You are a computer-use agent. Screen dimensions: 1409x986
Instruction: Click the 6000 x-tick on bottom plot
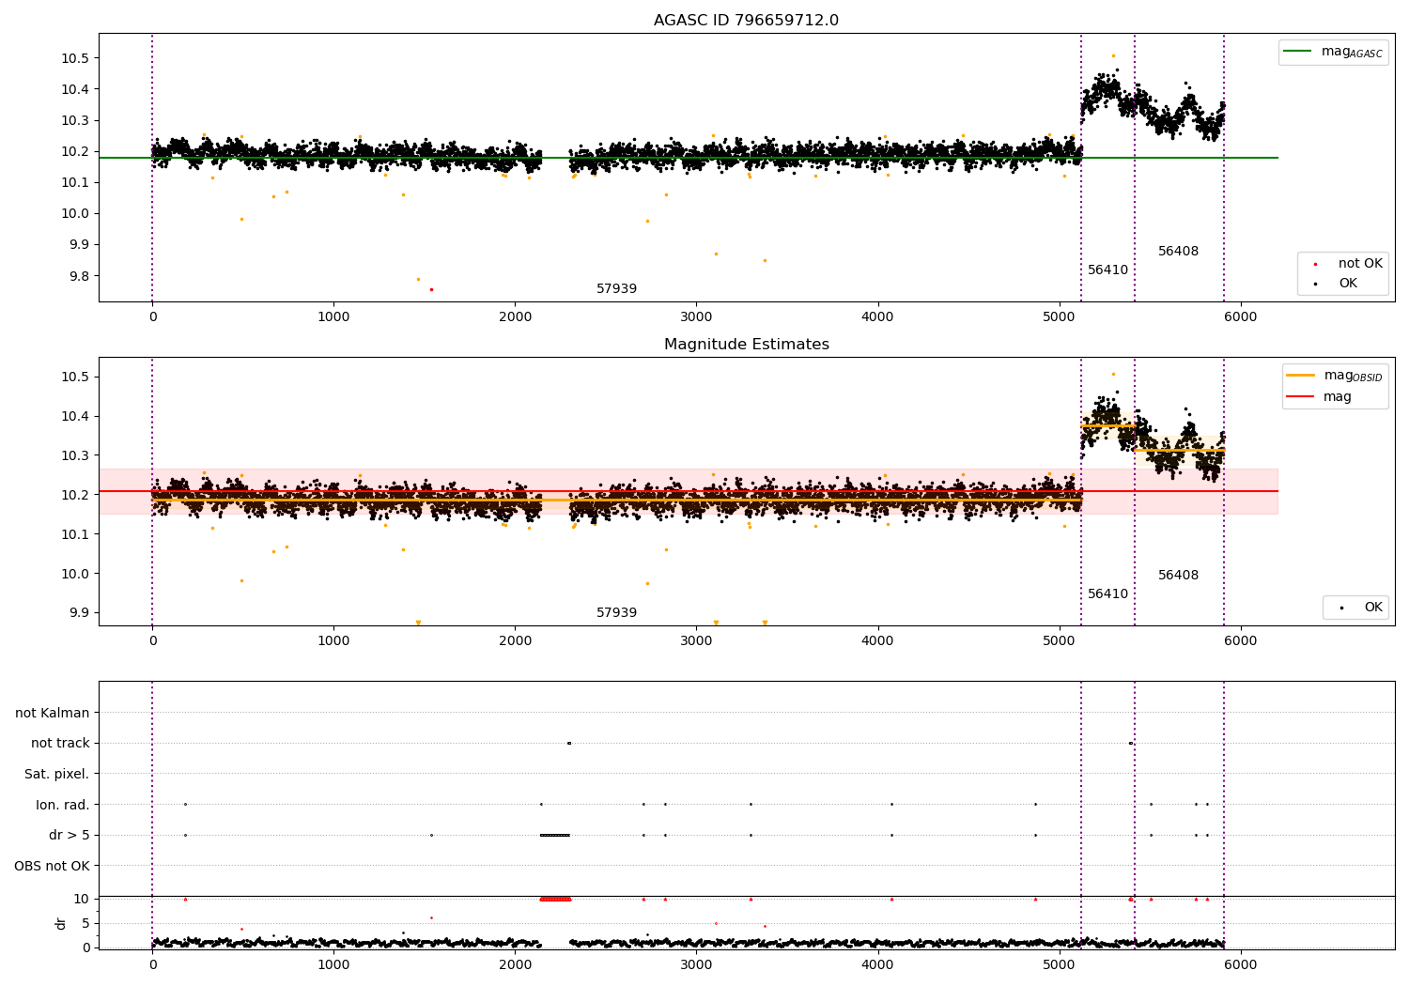click(1240, 963)
